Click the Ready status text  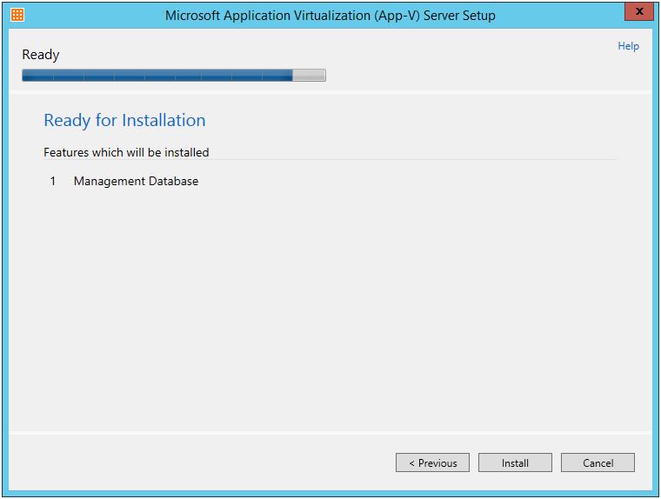[41, 55]
